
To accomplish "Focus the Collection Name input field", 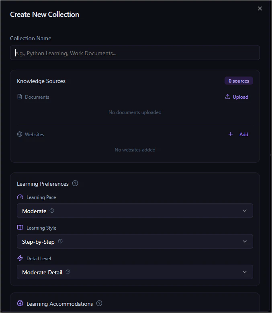I will (x=135, y=53).
